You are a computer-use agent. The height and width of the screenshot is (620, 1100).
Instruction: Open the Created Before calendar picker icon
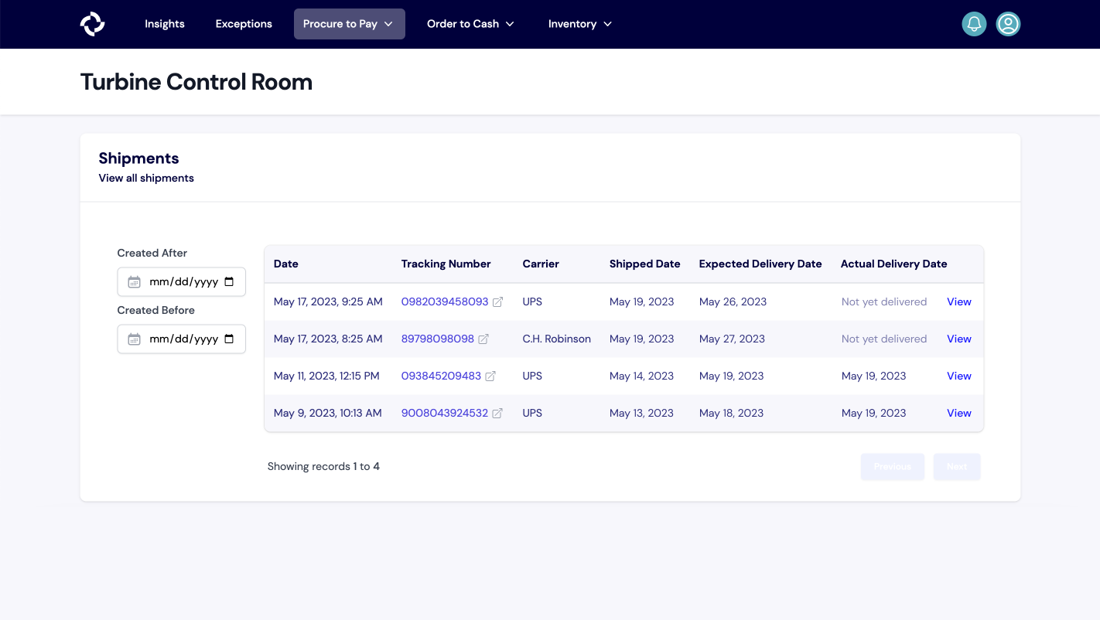(x=229, y=339)
